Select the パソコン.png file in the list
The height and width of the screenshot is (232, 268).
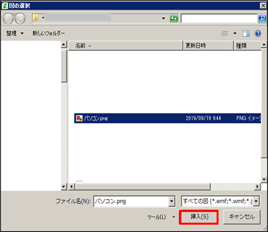tap(167, 118)
